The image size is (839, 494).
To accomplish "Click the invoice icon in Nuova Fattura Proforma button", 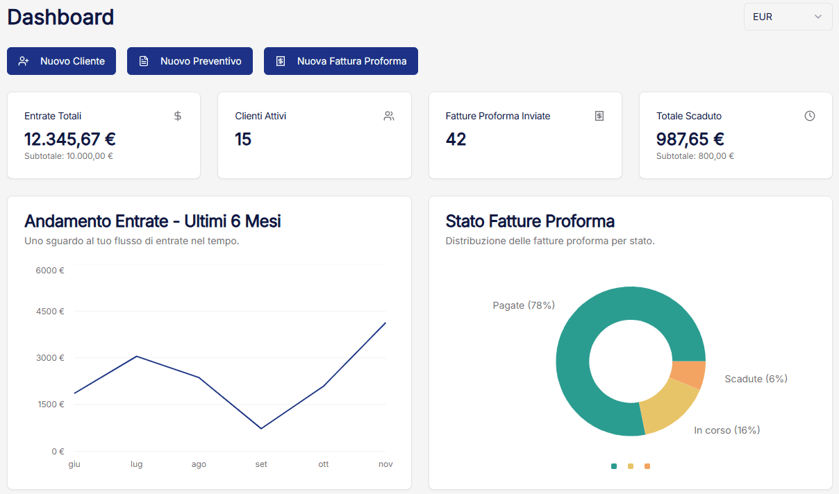I will pyautogui.click(x=280, y=61).
